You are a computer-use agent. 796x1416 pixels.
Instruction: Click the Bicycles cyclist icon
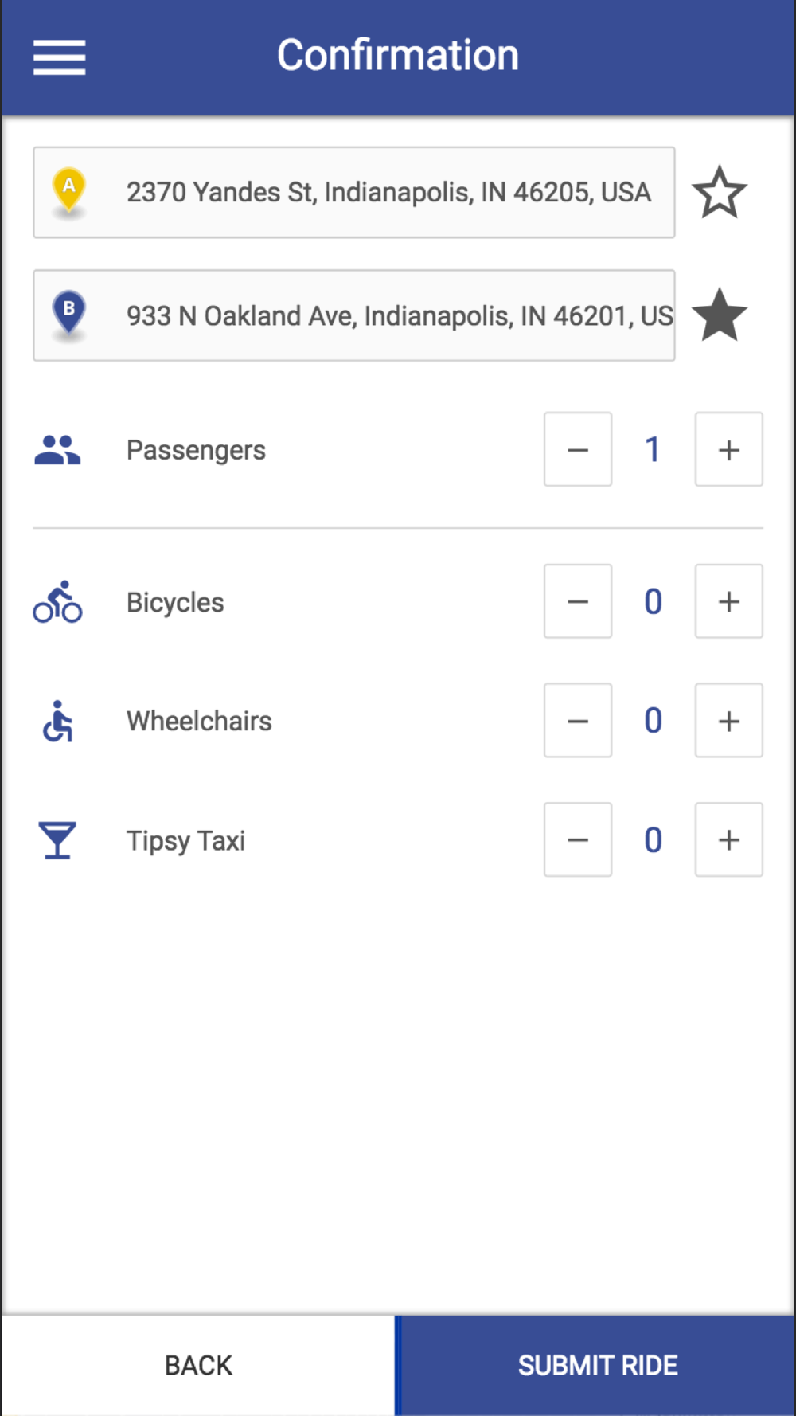coord(57,601)
